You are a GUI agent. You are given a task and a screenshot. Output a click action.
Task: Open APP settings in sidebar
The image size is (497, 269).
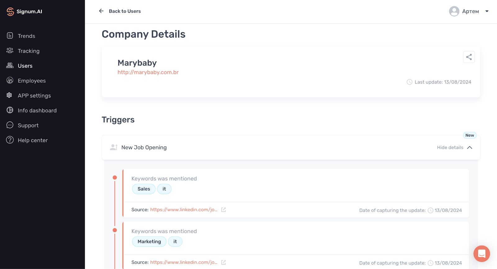tap(34, 96)
